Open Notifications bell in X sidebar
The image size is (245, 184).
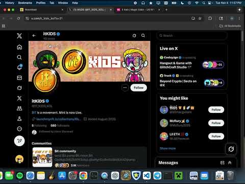pyautogui.click(x=19, y=67)
